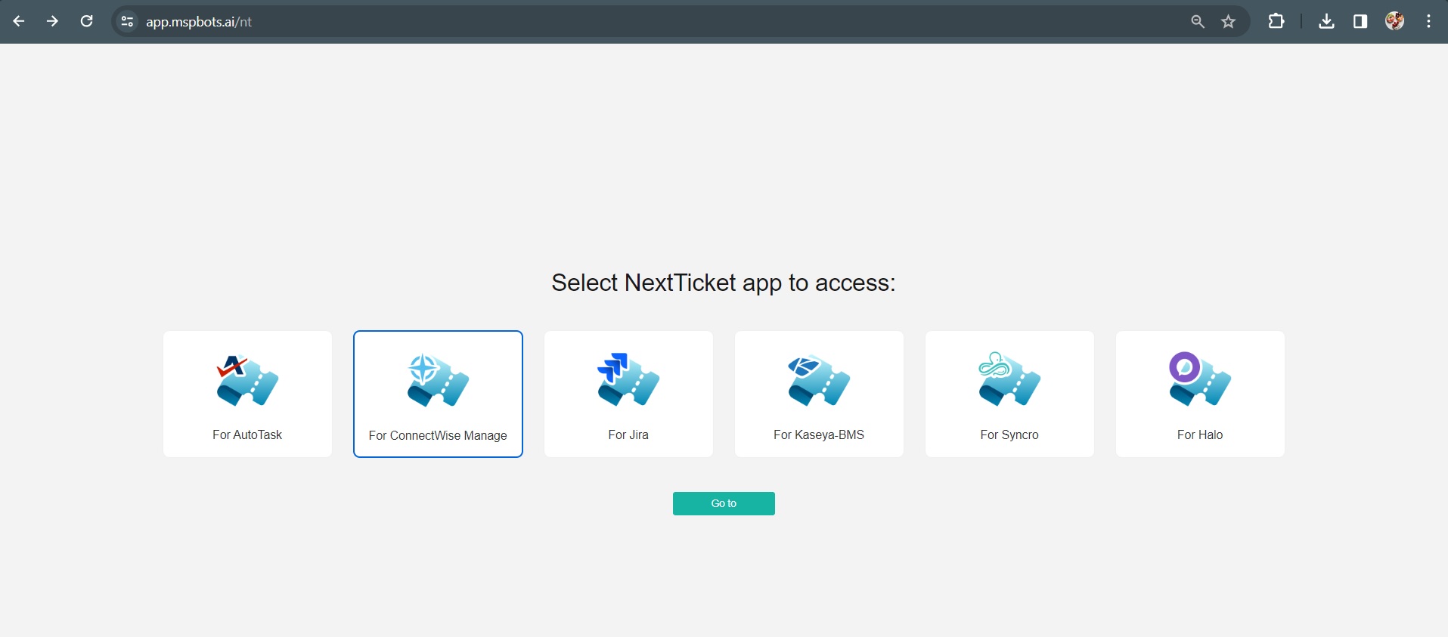Reload the current page
Image resolution: width=1448 pixels, height=637 pixels.
coord(87,21)
